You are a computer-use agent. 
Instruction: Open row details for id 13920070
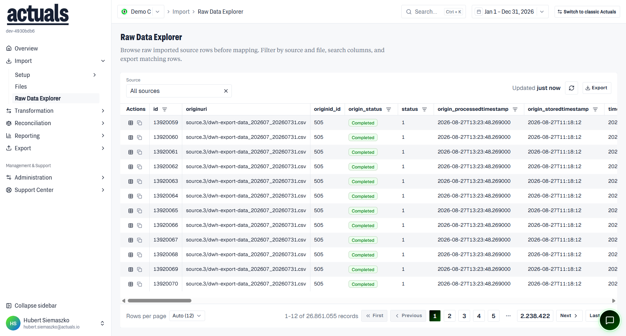[131, 284]
